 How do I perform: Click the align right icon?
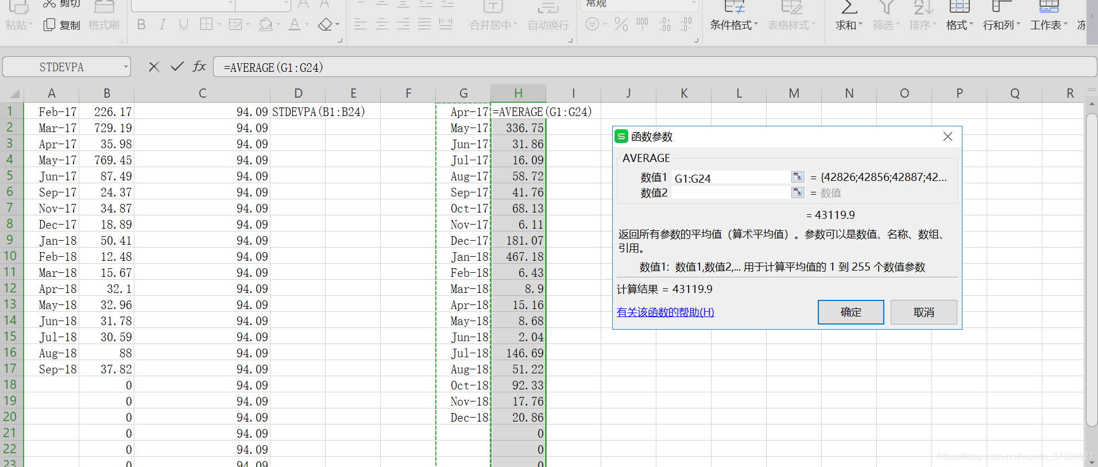tap(403, 24)
